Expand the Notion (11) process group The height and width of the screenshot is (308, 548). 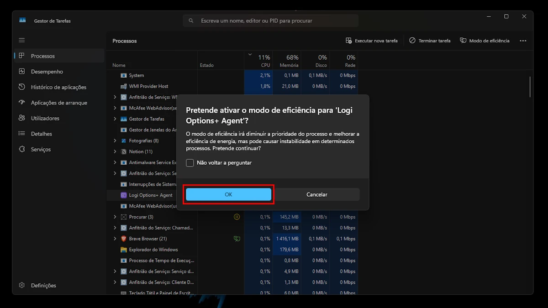[115, 151]
